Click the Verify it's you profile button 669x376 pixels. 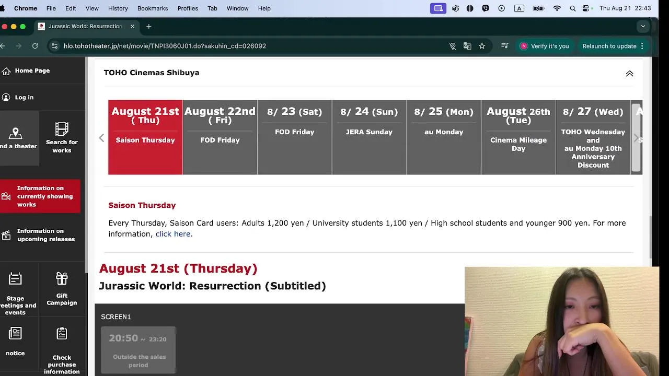pyautogui.click(x=544, y=46)
